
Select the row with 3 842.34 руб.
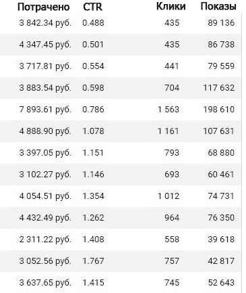pyautogui.click(x=121, y=23)
